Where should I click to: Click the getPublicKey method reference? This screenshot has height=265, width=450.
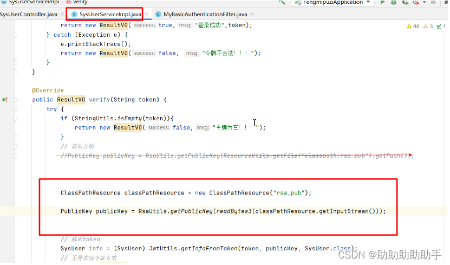pyautogui.click(x=191, y=211)
